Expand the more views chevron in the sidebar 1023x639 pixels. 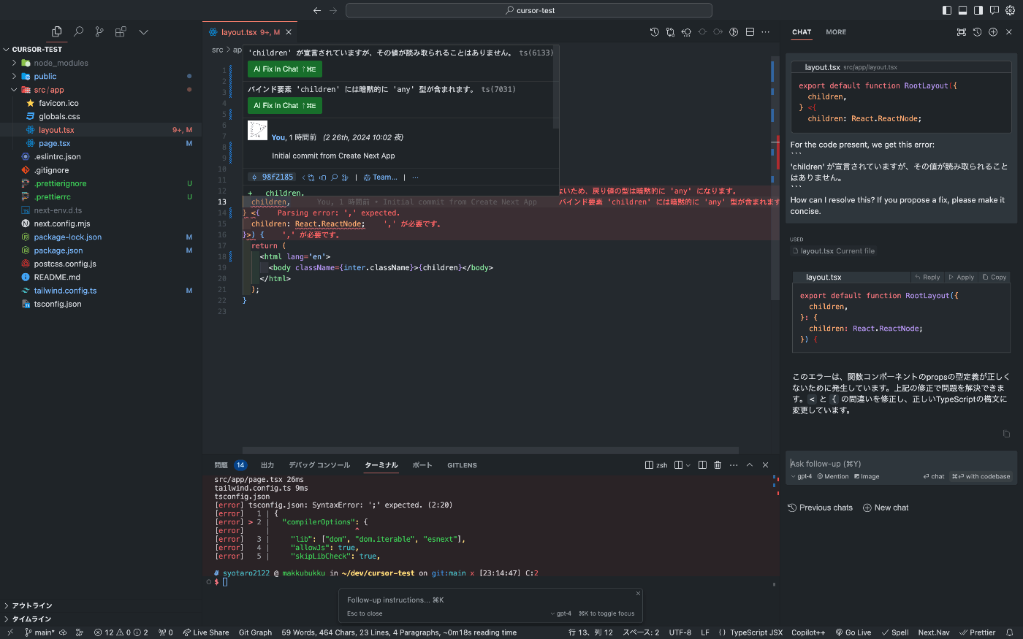[143, 32]
